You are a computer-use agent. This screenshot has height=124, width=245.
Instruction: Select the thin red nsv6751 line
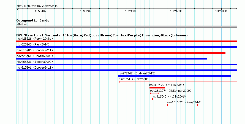(178, 82)
